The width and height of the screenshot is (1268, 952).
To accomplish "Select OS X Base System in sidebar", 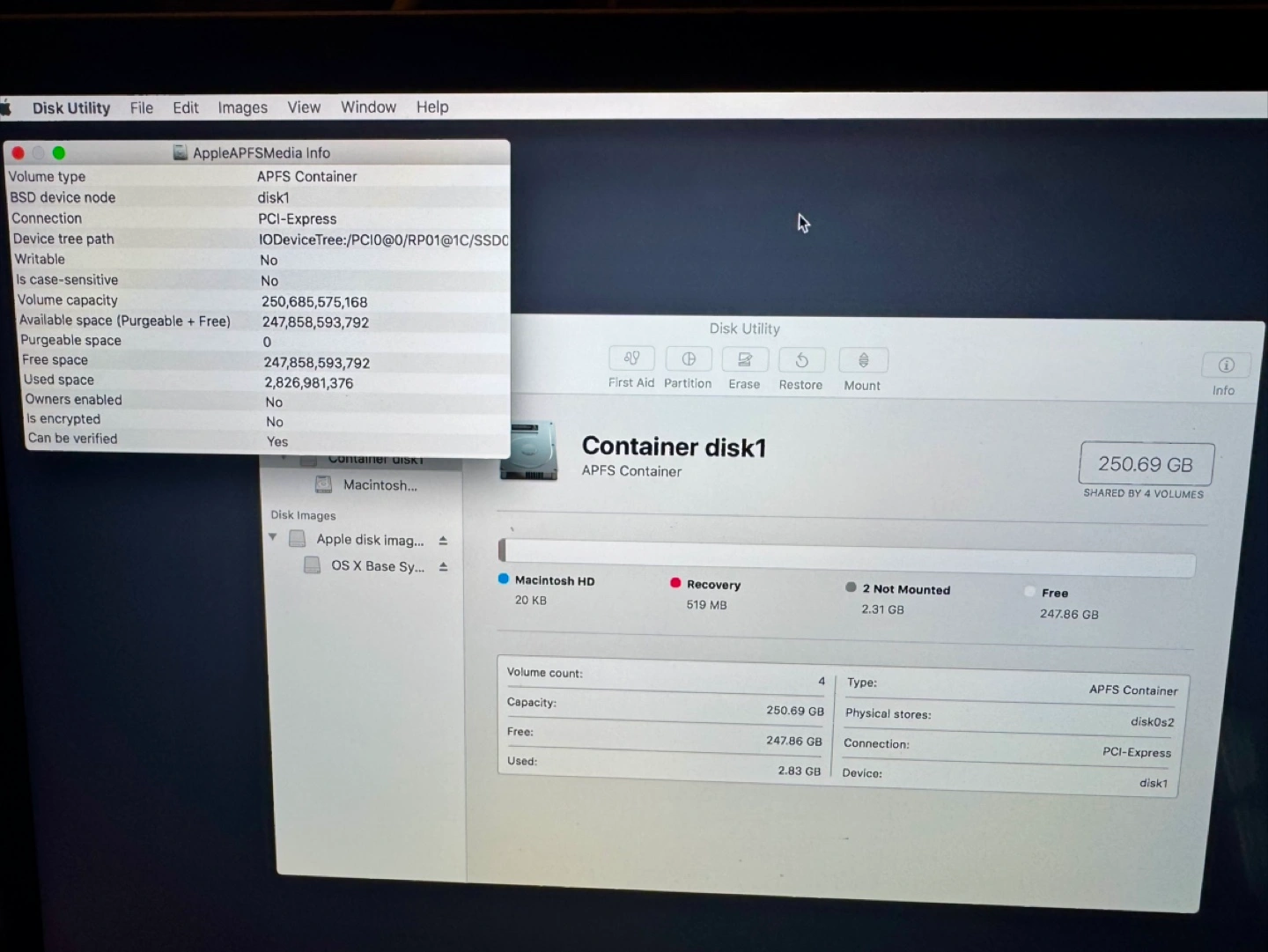I will (x=378, y=566).
